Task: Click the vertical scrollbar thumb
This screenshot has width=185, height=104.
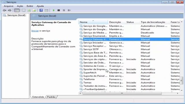Action: [182, 80]
